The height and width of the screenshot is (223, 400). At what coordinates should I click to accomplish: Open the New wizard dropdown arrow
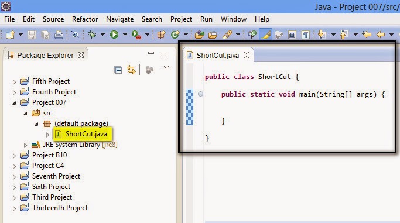20,35
